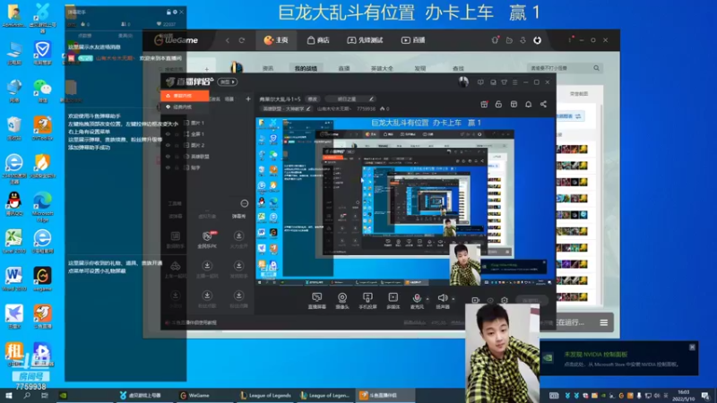Toggle visibility of 图片 2 source

168,145
